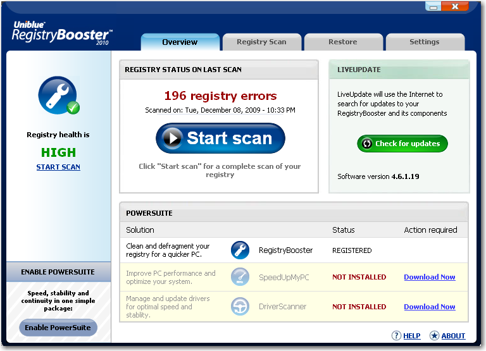This screenshot has height=351, width=486.
Task: Click 'Manage and update drivers' description text
Action: pyautogui.click(x=168, y=307)
